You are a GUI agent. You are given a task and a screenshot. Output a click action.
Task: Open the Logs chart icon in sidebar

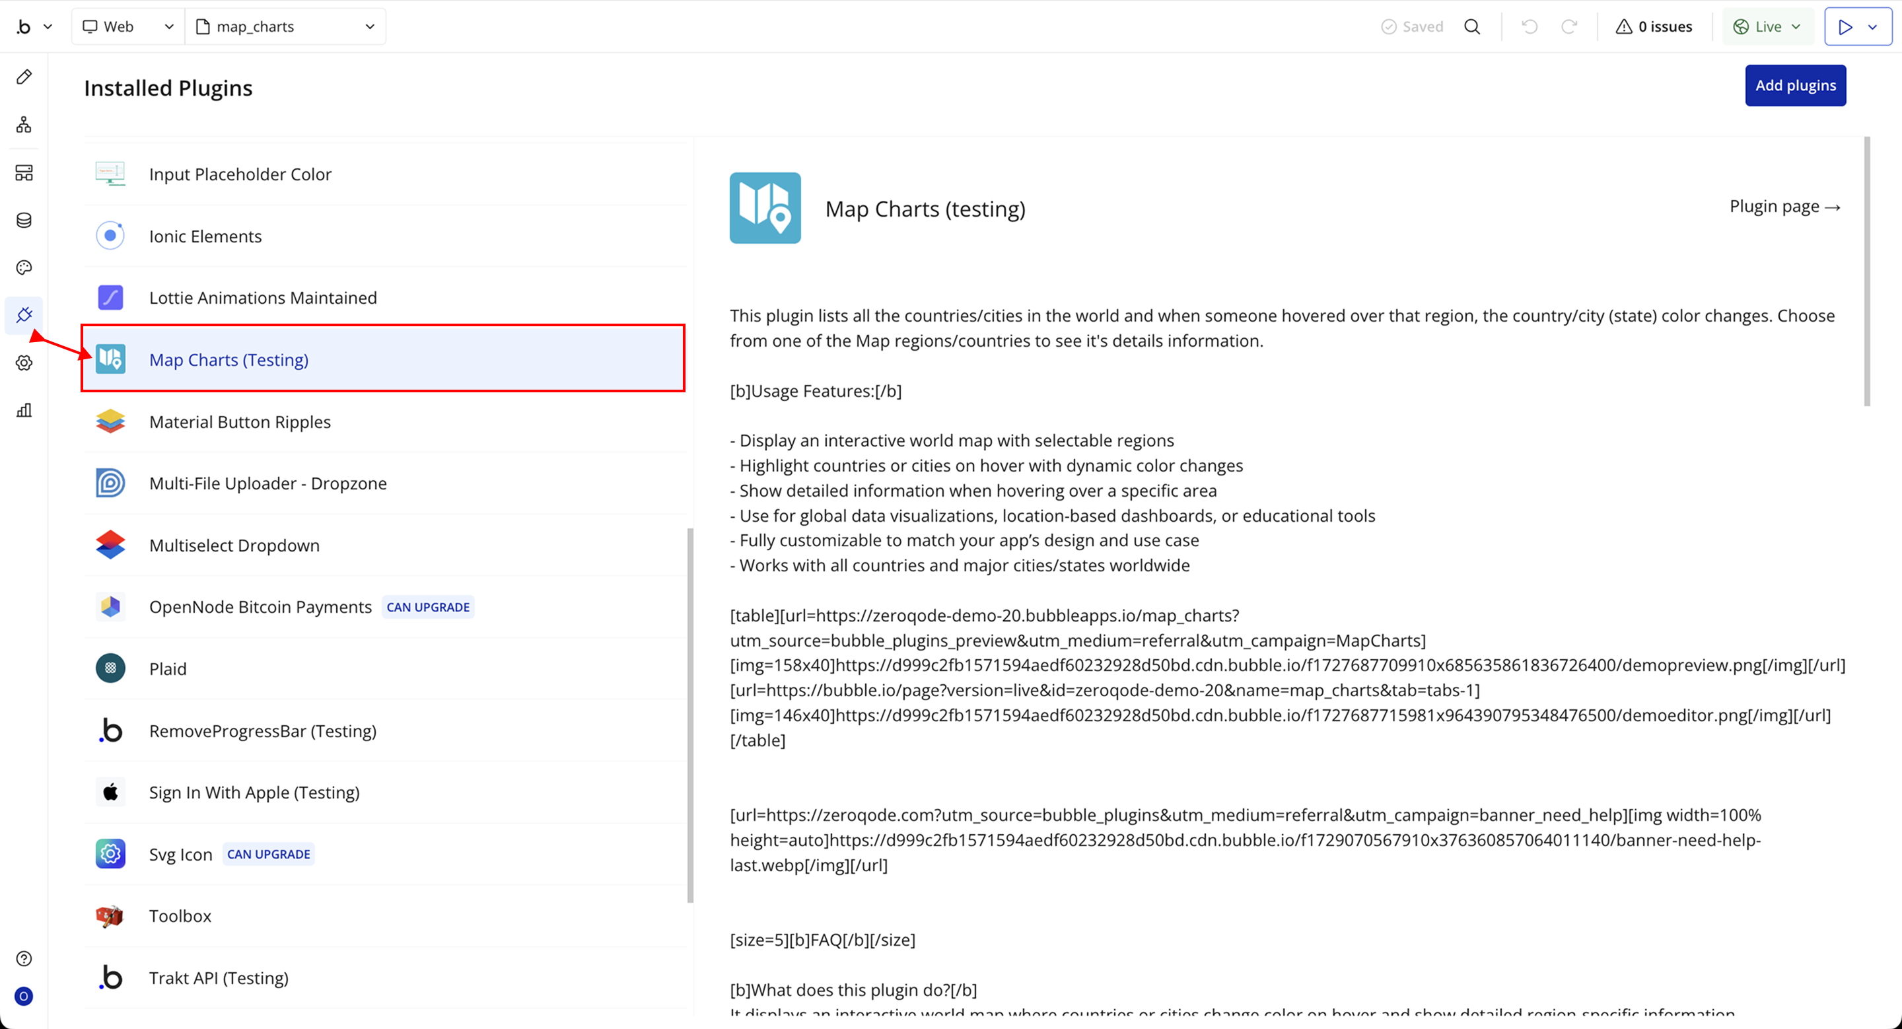pos(24,410)
